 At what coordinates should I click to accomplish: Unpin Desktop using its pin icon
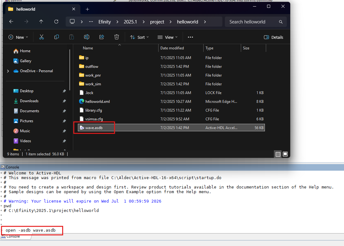pyautogui.click(x=64, y=91)
